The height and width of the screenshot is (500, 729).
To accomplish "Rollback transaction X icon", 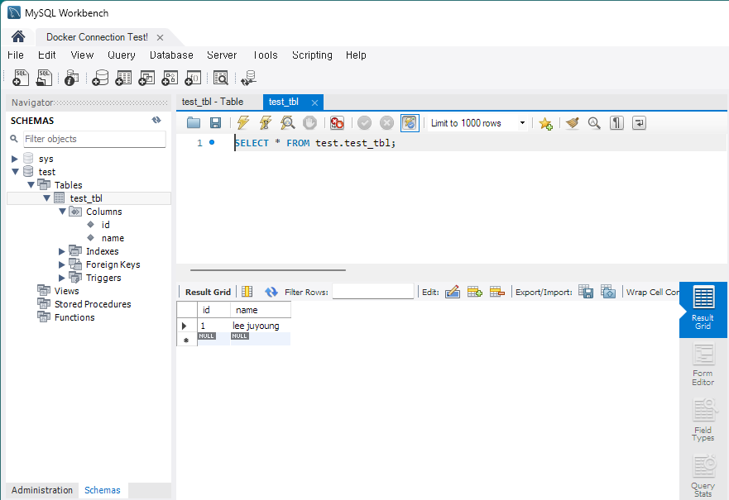I will tap(386, 123).
